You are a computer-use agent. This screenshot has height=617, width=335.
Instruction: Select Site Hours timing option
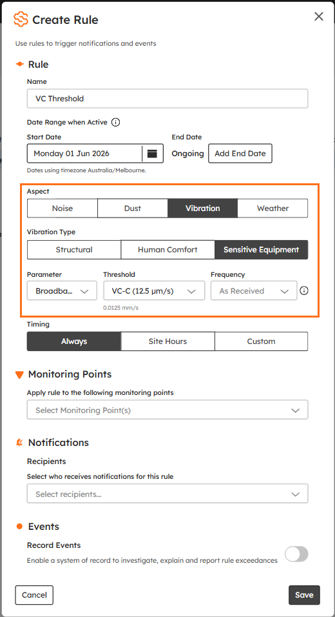167,341
